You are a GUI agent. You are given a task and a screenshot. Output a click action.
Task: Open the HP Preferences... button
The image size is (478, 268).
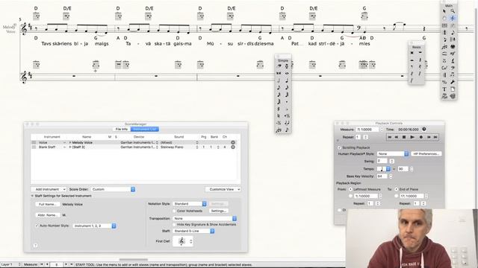426,154
